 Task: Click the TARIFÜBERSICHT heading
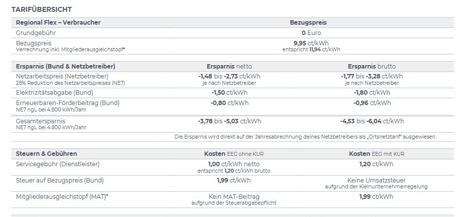(x=41, y=9)
